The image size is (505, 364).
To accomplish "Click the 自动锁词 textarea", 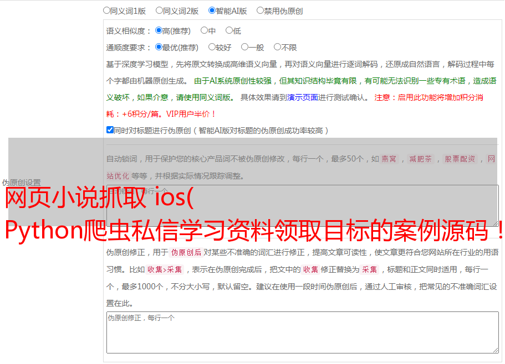I will 303,206.
